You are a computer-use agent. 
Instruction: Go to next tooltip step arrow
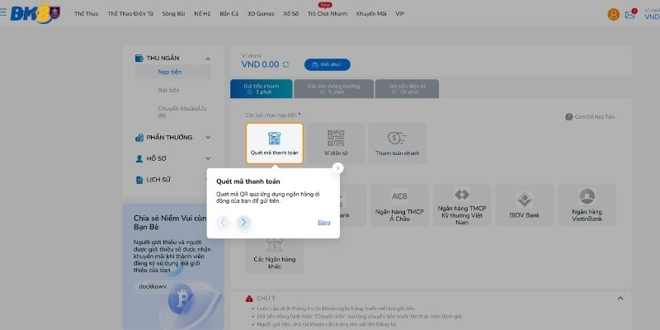click(243, 222)
